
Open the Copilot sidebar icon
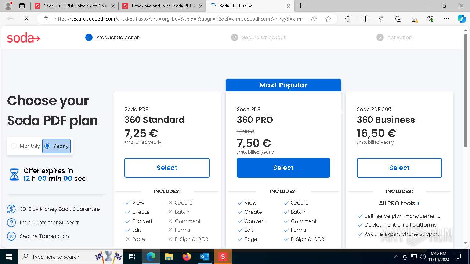point(462,19)
